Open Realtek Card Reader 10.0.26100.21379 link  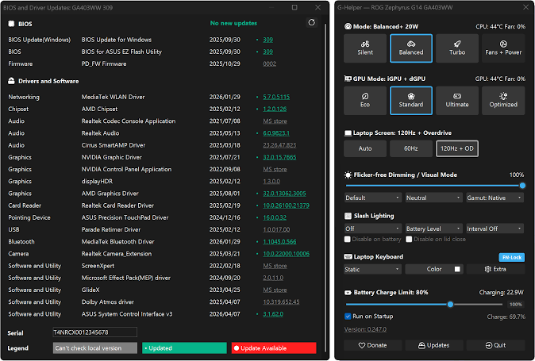[286, 205]
